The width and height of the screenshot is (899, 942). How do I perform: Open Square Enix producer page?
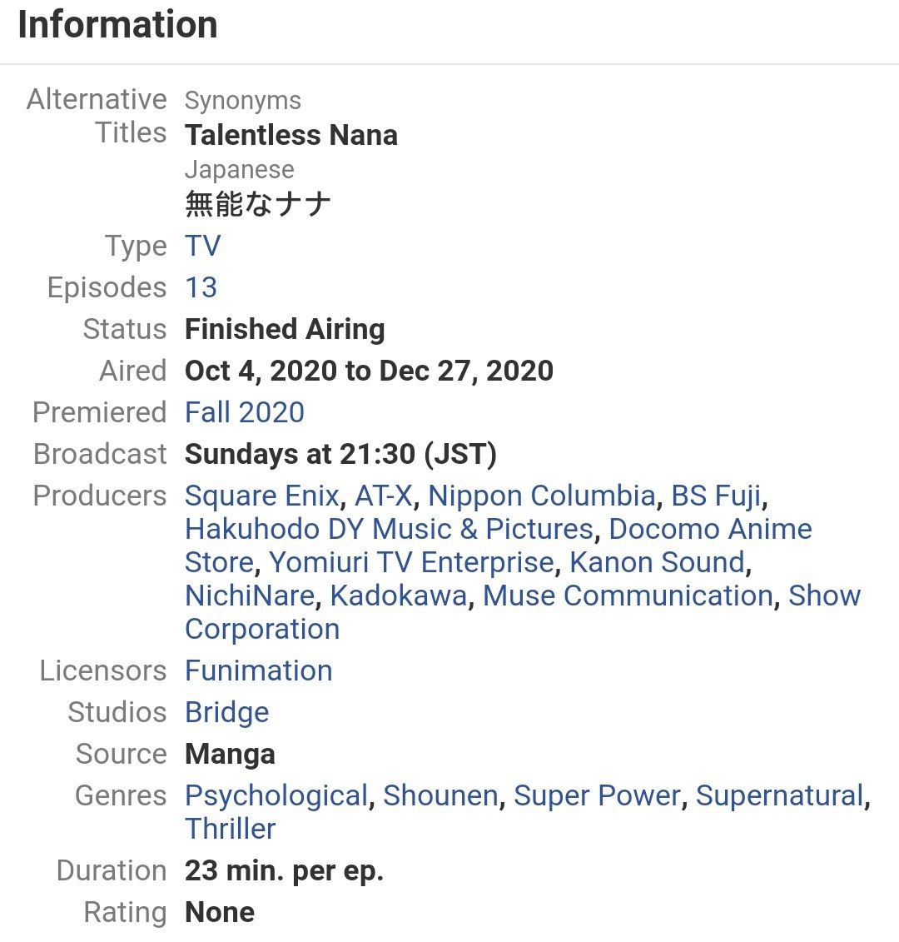262,496
